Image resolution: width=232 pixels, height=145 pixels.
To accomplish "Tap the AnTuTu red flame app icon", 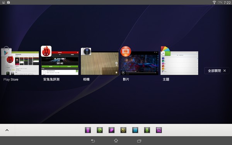I will [x=46, y=51].
